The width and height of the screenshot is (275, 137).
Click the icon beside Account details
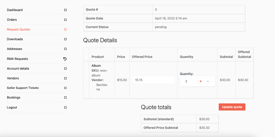click(x=65, y=68)
